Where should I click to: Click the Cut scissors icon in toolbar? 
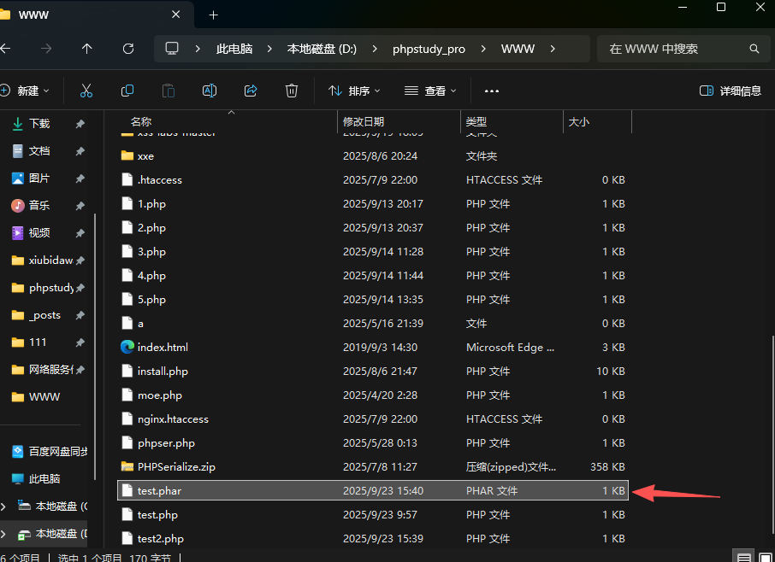point(86,91)
